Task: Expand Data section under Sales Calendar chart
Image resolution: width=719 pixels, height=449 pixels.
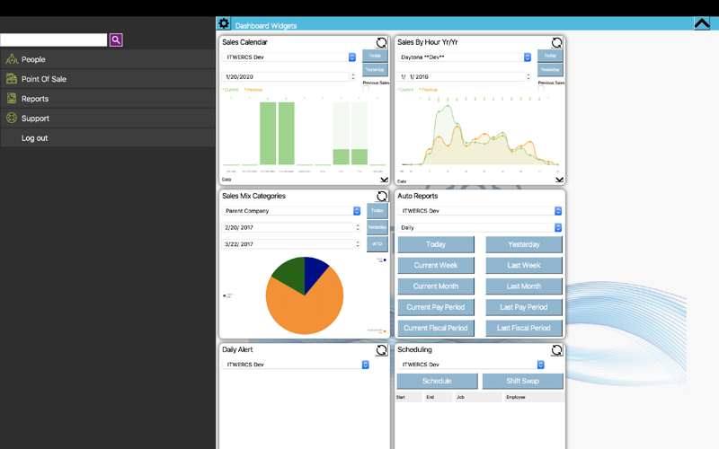Action: pos(385,180)
